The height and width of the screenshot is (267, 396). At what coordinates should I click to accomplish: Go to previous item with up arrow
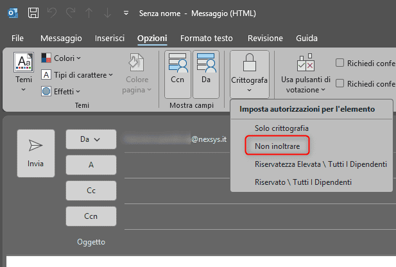pos(89,13)
